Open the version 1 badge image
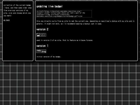140x105 pixels. point(41,51)
